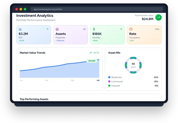Click the +3 this mo text
Screen dimensions: 178x123
coord(60,40)
